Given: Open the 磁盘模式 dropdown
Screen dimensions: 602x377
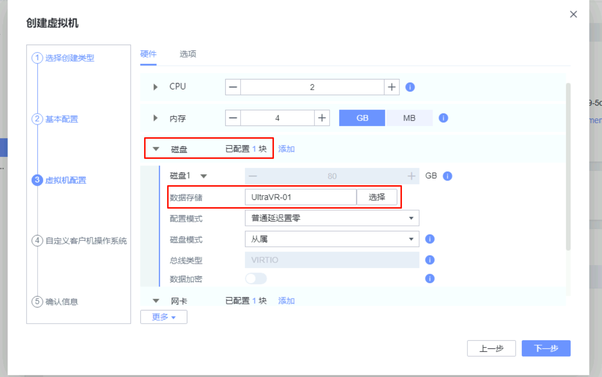Looking at the screenshot, I should [332, 239].
